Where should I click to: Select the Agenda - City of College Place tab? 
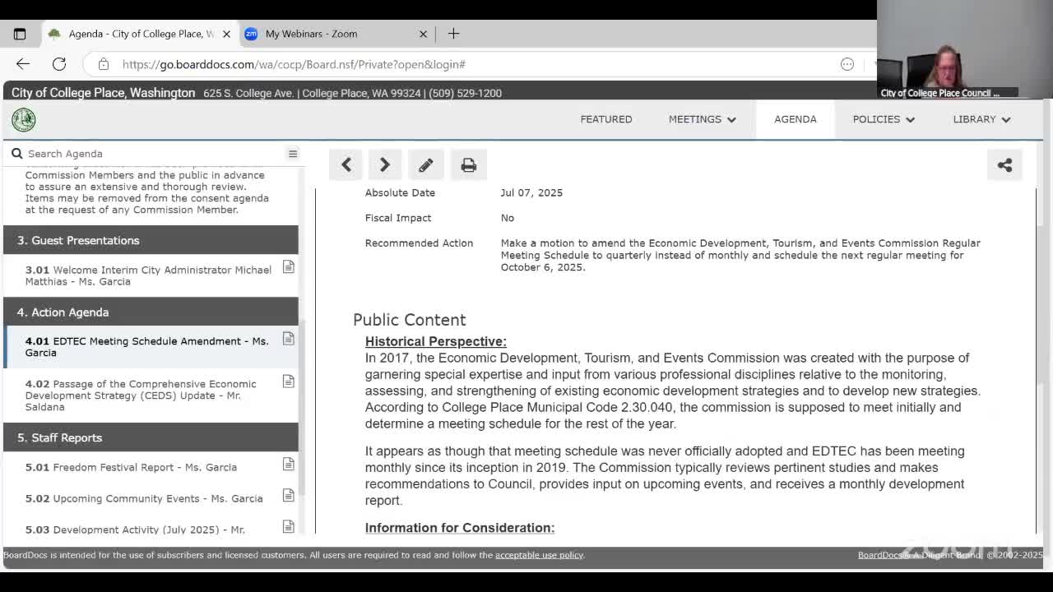[x=139, y=34]
